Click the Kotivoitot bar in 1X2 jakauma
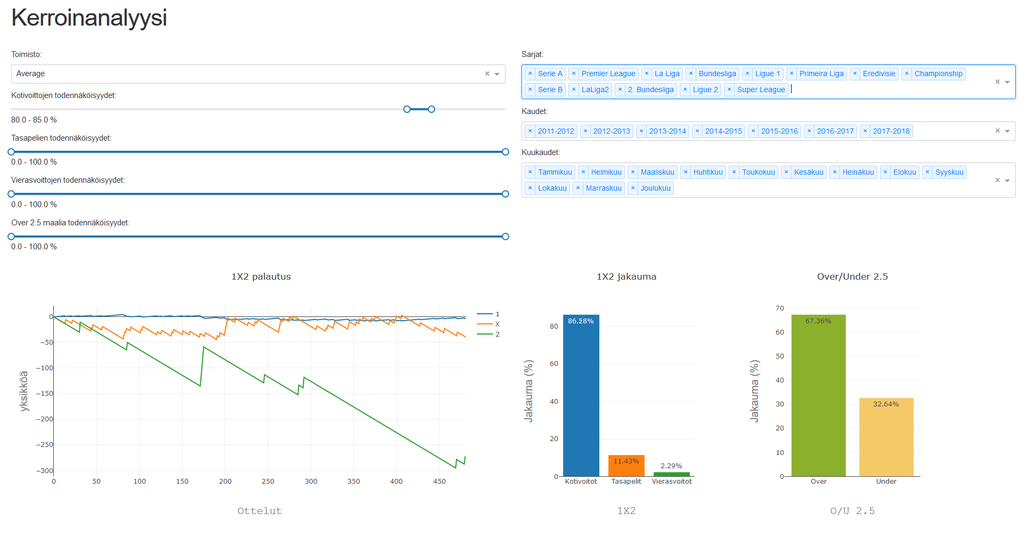 pos(581,395)
